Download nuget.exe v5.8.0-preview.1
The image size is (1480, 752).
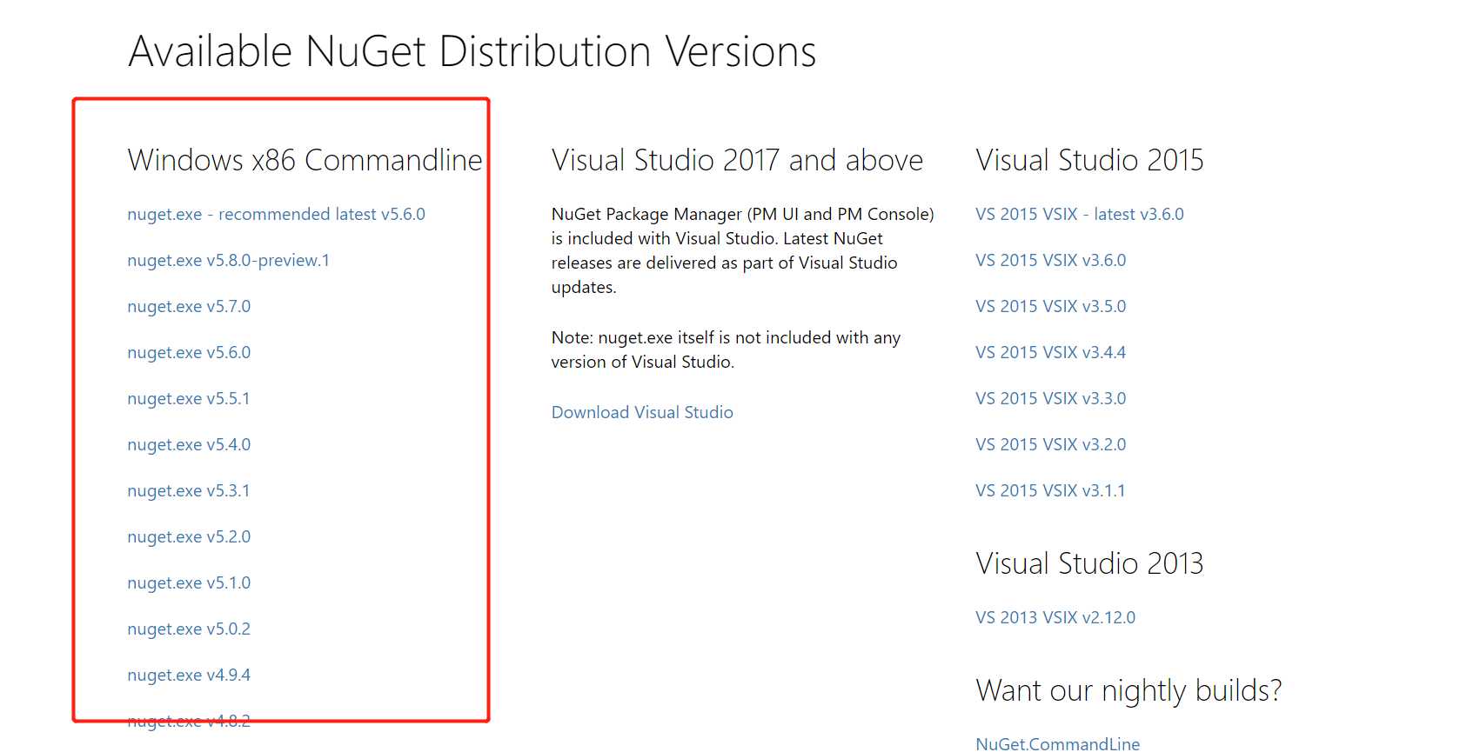click(228, 260)
